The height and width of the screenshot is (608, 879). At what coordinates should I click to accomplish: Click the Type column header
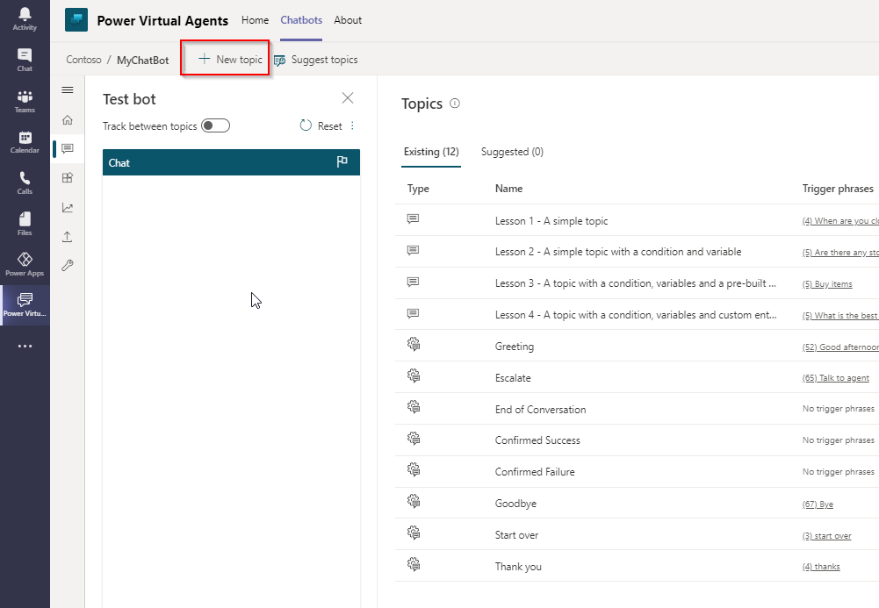(x=418, y=189)
